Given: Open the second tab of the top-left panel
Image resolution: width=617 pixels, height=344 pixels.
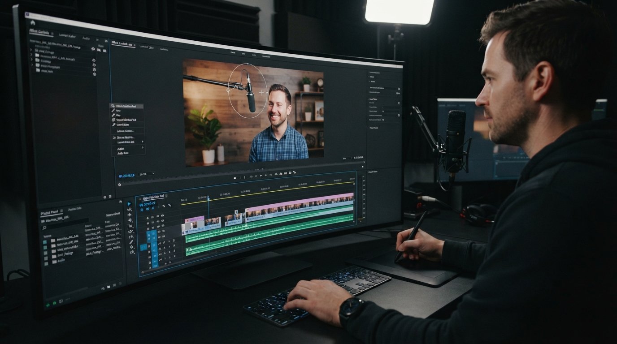Looking at the screenshot, I should [67, 35].
